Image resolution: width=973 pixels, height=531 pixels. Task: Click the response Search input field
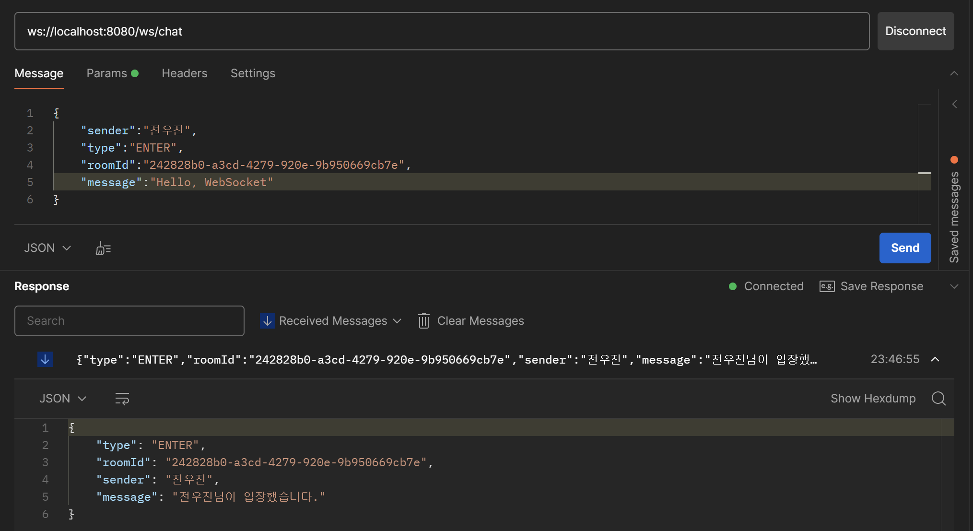[129, 321]
